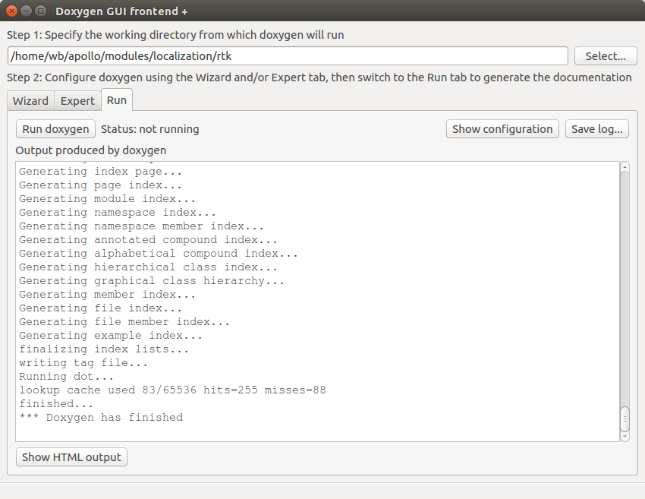This screenshot has height=499, width=645.
Task: Click 'Generating annotated compound index...' line
Action: [148, 239]
